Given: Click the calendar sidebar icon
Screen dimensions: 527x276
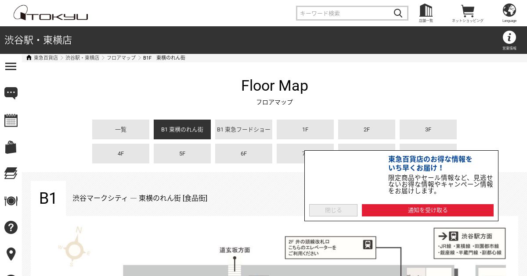Looking at the screenshot, I should [x=11, y=120].
